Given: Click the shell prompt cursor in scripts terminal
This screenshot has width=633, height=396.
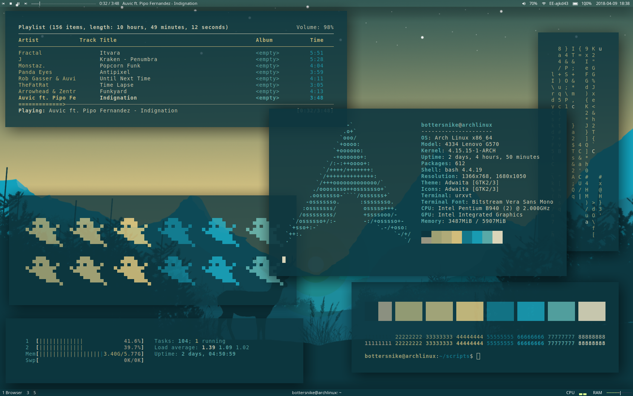Looking at the screenshot, I should 479,356.
